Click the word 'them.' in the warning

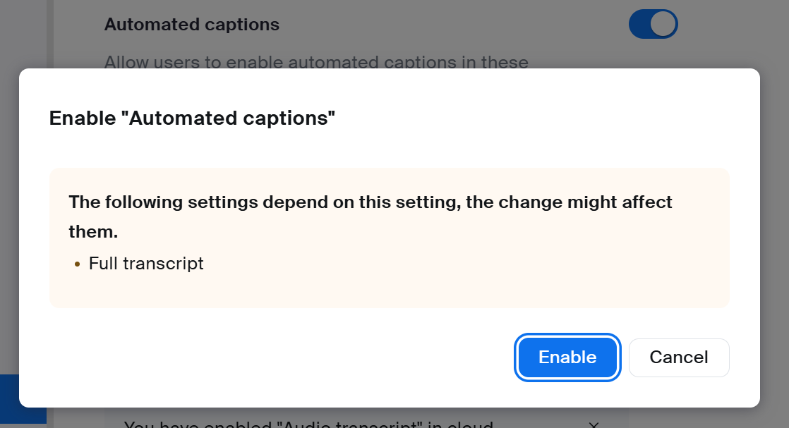pyautogui.click(x=93, y=232)
